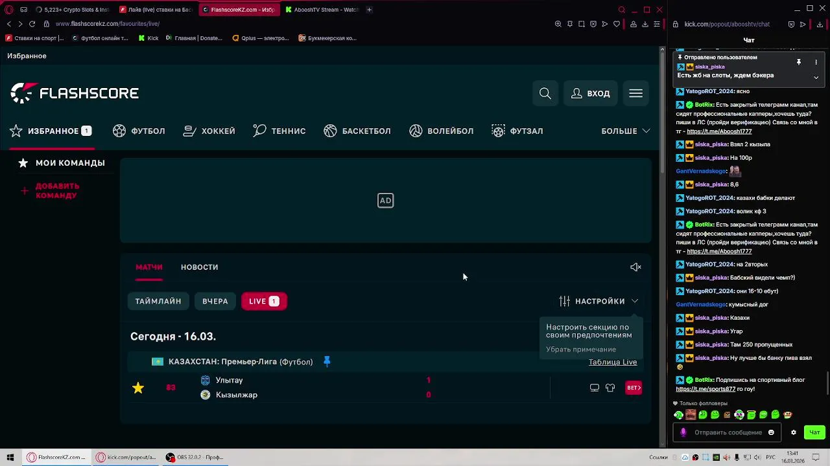Pin the Казахстан Премьер-Лига league
The image size is (830, 466).
tap(327, 362)
